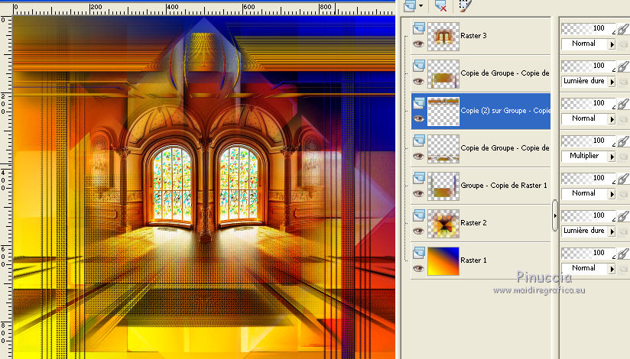The width and height of the screenshot is (630, 359).
Task: Click the link icon on the Multiplier layer row
Action: (x=623, y=141)
